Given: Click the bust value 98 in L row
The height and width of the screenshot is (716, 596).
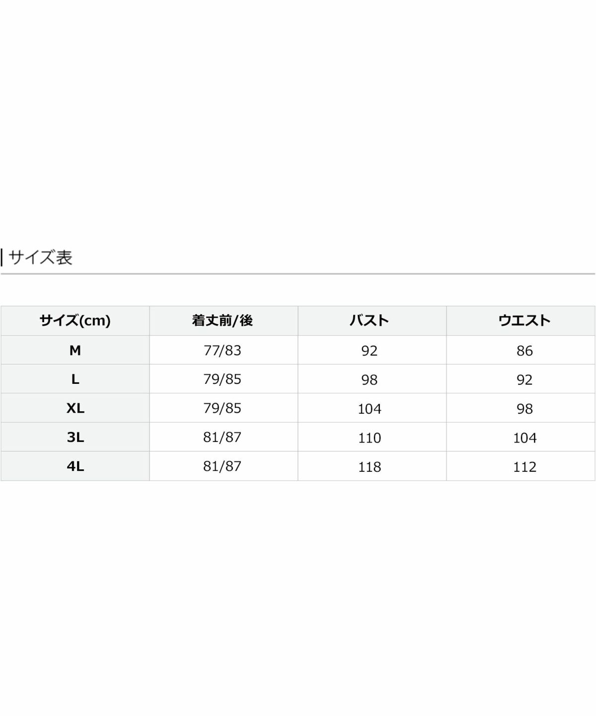Looking at the screenshot, I should (369, 380).
